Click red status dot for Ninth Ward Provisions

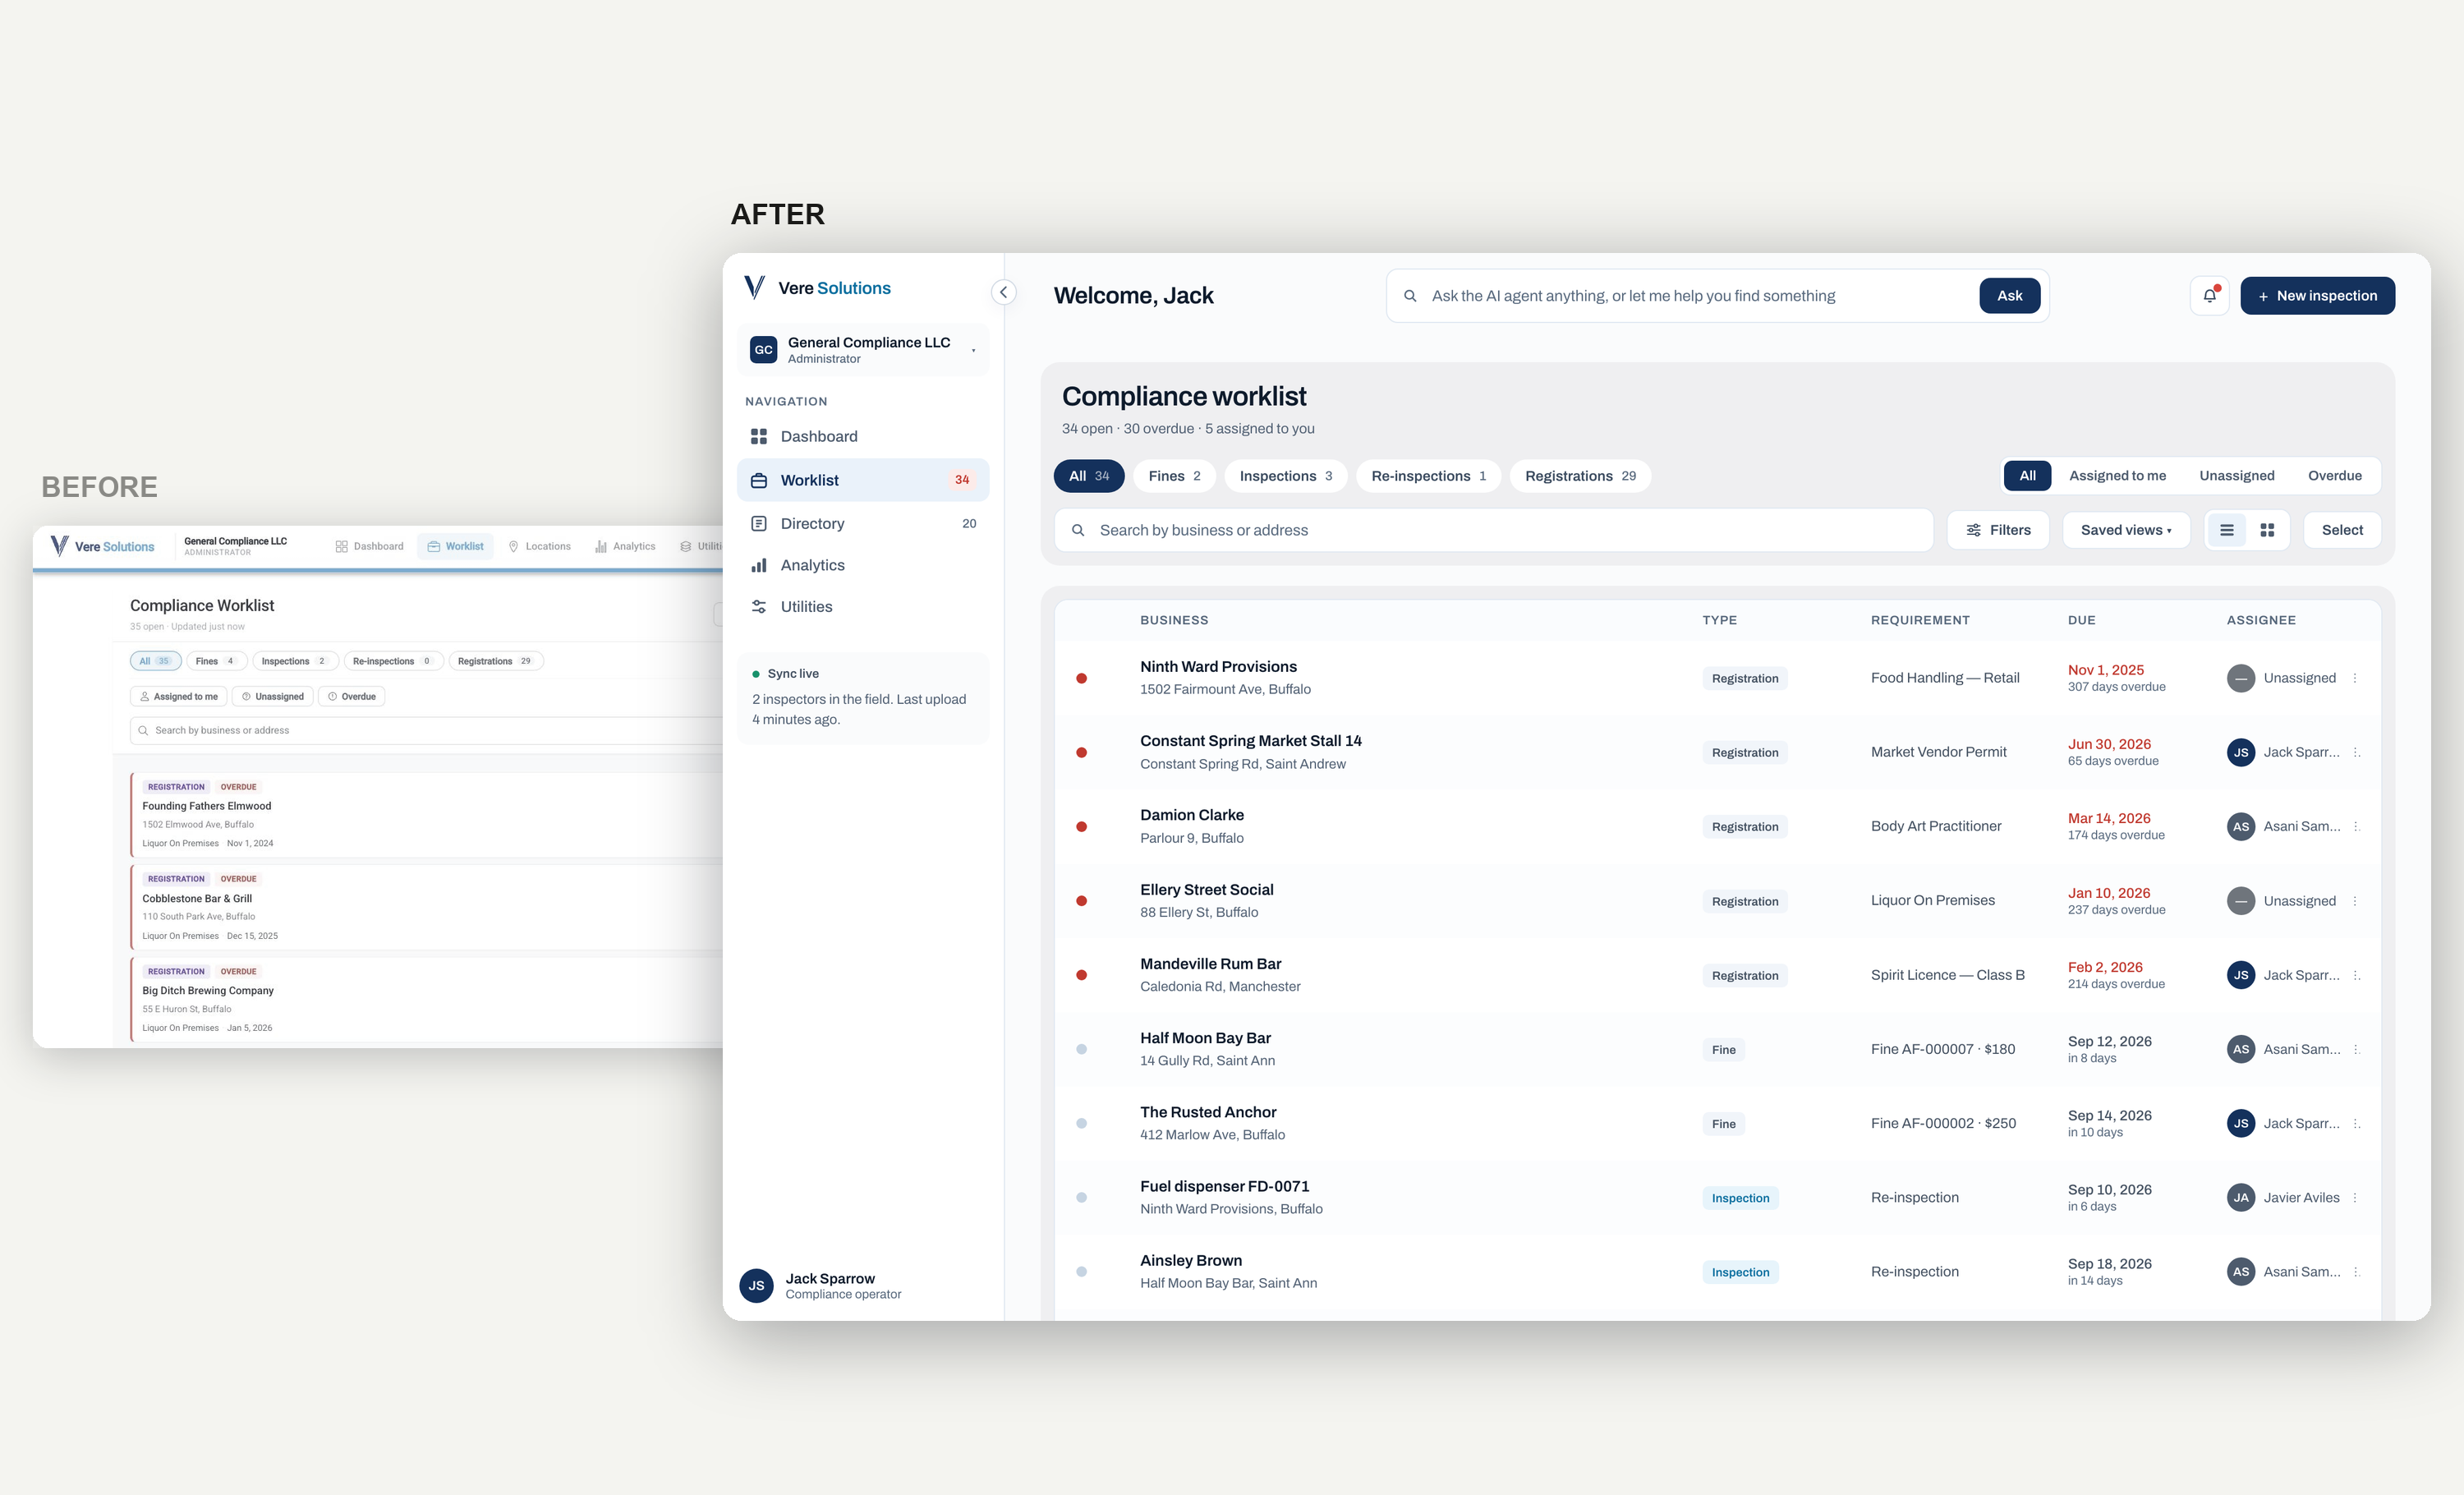click(1081, 678)
